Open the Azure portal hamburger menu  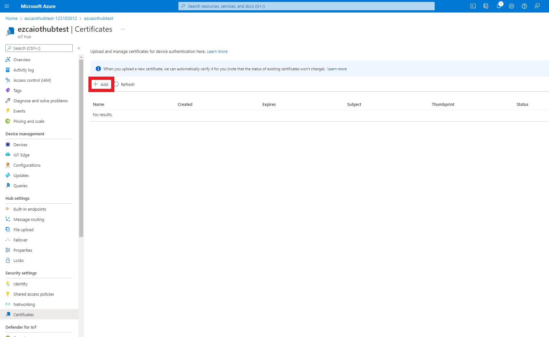tap(7, 6)
